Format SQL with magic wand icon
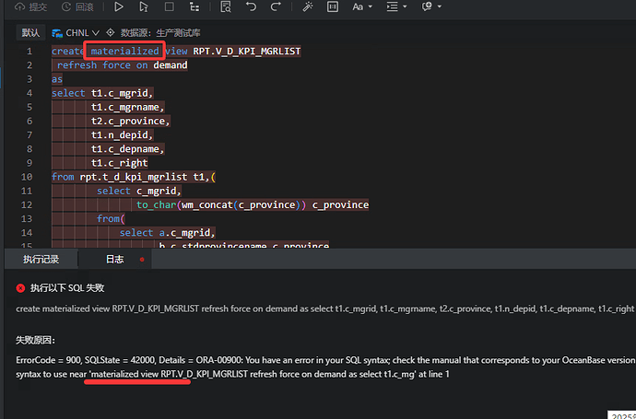 [309, 7]
